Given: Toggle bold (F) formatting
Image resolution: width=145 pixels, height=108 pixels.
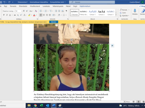Looking at the screenshot, I should pyautogui.click(x=4, y=15).
